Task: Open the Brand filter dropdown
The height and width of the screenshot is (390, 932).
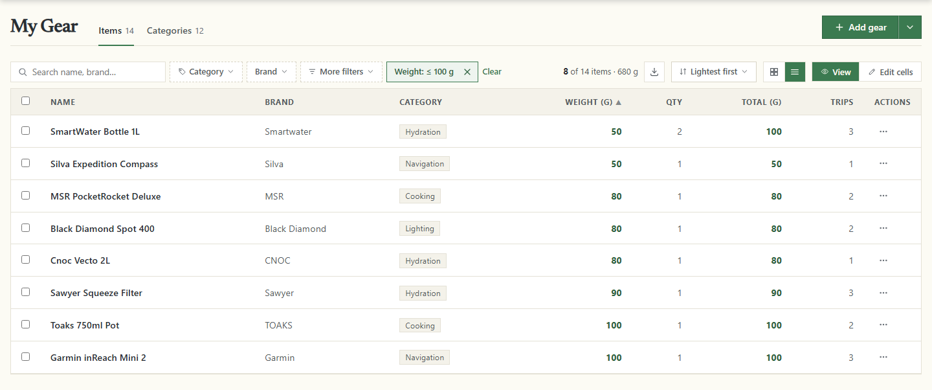Action: [x=271, y=72]
